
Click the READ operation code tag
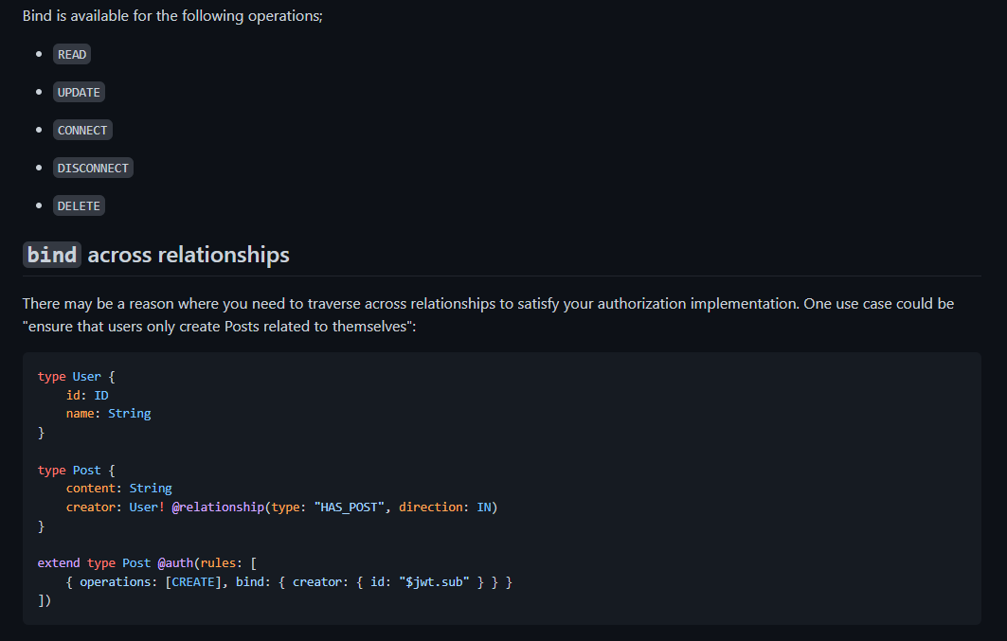pyautogui.click(x=71, y=55)
